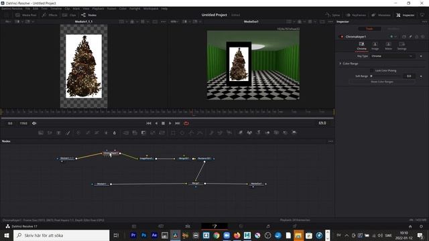Screen dimensions: 429x241
Task: Open the Edit menu
Action: click(36, 9)
